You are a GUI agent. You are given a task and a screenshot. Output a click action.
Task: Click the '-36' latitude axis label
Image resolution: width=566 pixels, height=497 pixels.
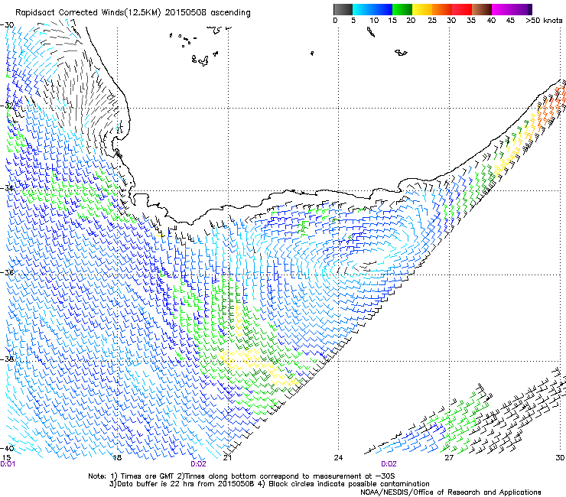(7, 272)
